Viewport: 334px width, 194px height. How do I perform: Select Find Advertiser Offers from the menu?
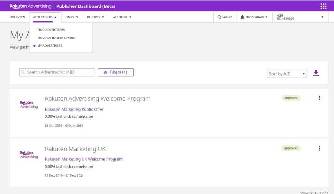pos(56,38)
